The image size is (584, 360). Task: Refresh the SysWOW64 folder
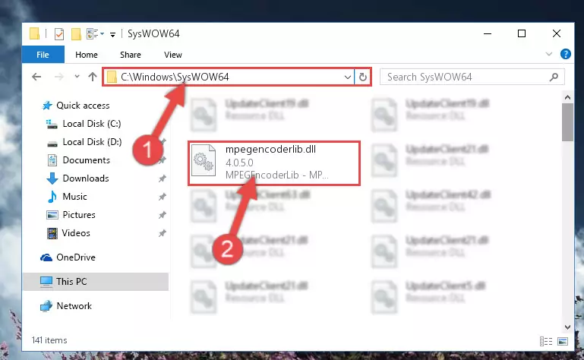point(363,77)
